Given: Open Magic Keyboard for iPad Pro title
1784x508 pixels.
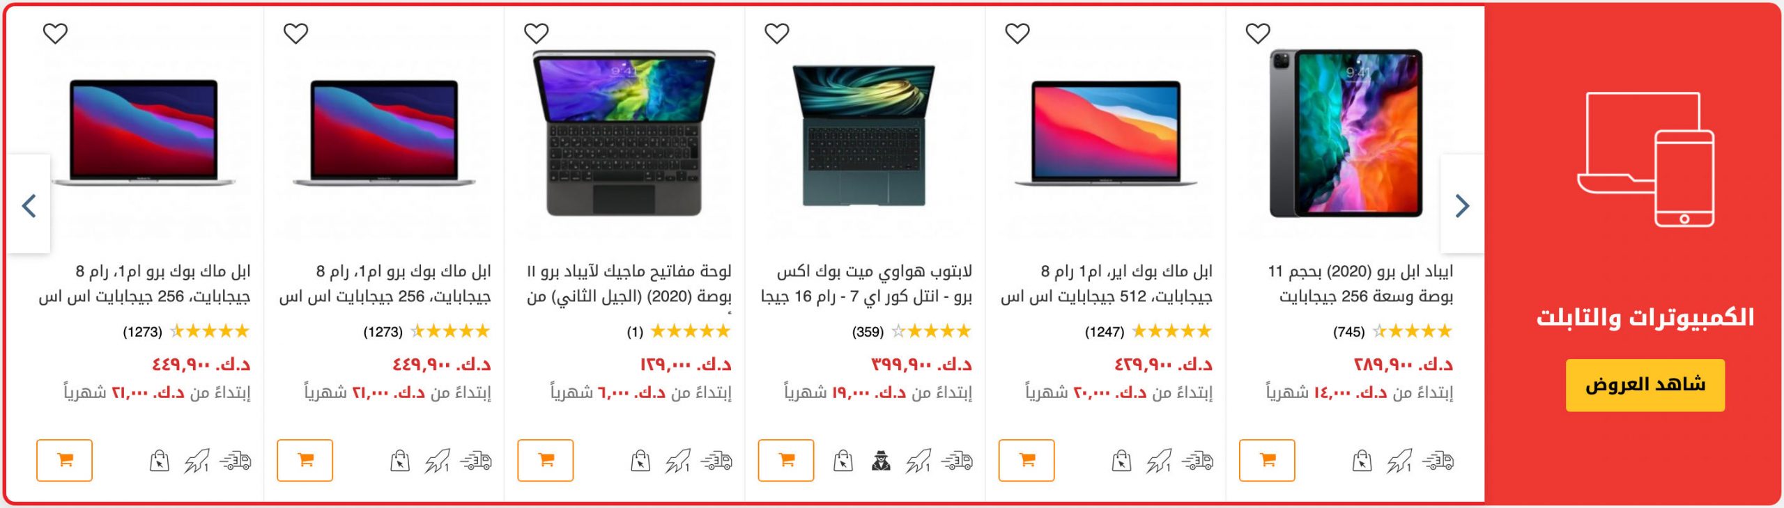Looking at the screenshot, I should [x=629, y=284].
